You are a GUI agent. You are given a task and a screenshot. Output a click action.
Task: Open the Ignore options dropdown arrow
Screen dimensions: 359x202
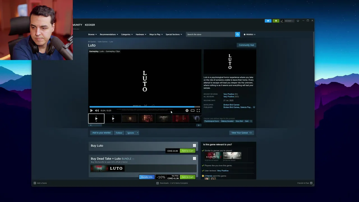[x=137, y=133]
